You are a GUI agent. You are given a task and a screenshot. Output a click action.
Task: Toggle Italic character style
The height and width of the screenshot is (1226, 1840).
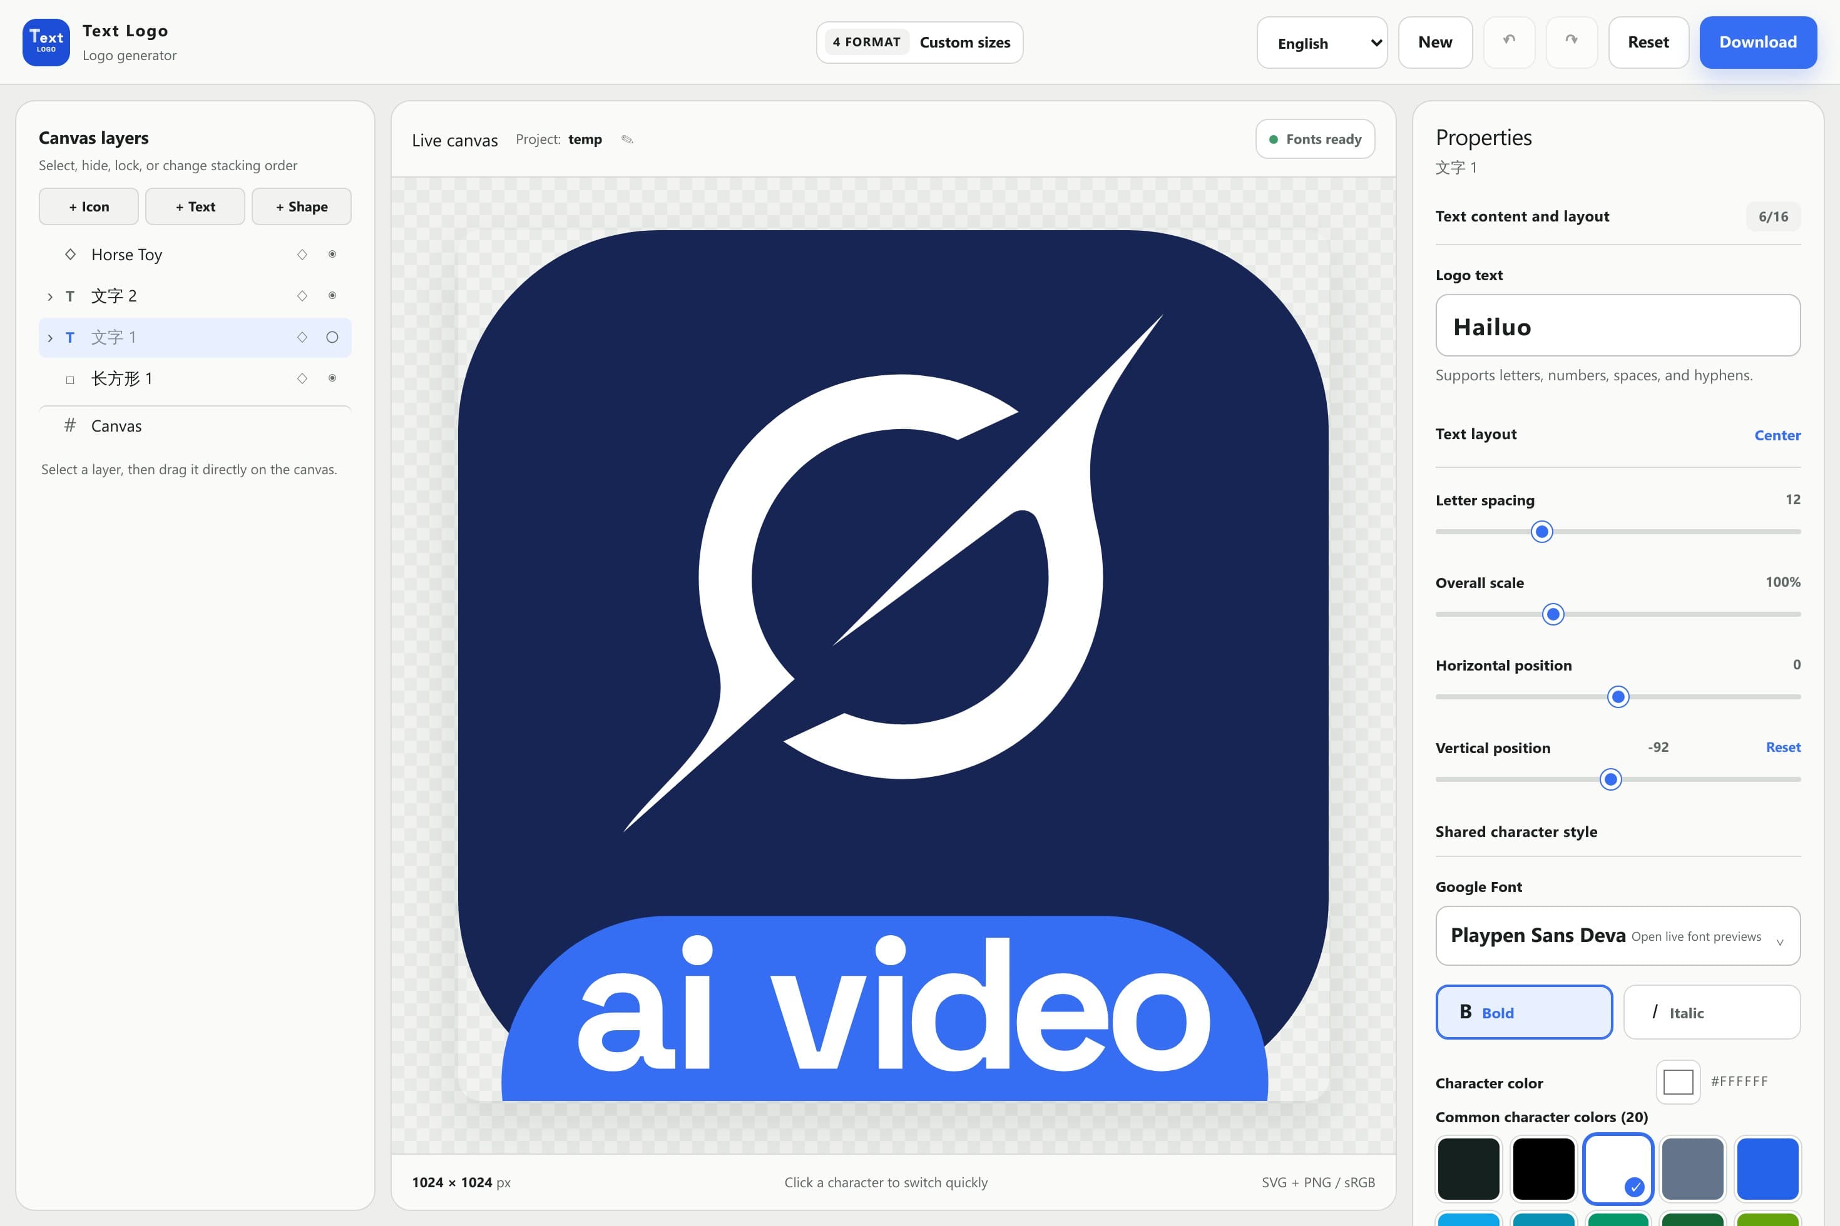pos(1712,1012)
